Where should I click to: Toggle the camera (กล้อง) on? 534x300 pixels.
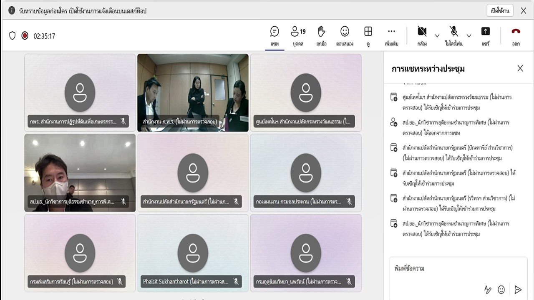click(x=422, y=32)
